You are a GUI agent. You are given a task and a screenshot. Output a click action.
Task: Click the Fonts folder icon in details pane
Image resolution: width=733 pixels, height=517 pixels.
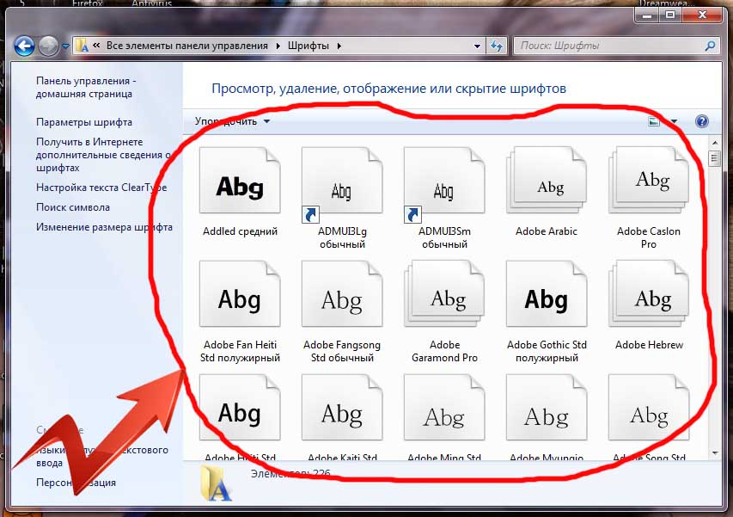pos(216,483)
